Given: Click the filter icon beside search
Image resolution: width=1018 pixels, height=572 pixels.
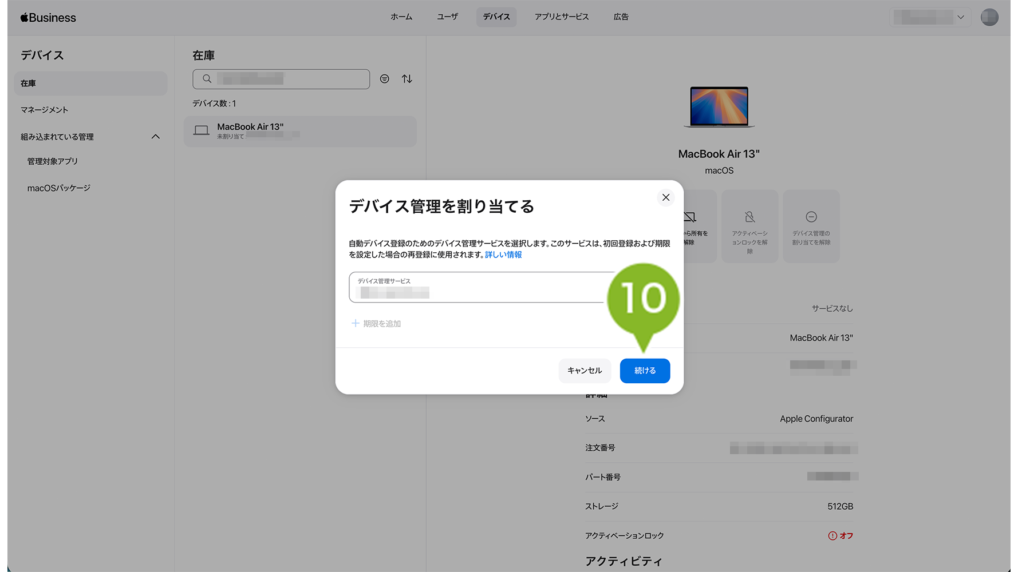Looking at the screenshot, I should 385,79.
